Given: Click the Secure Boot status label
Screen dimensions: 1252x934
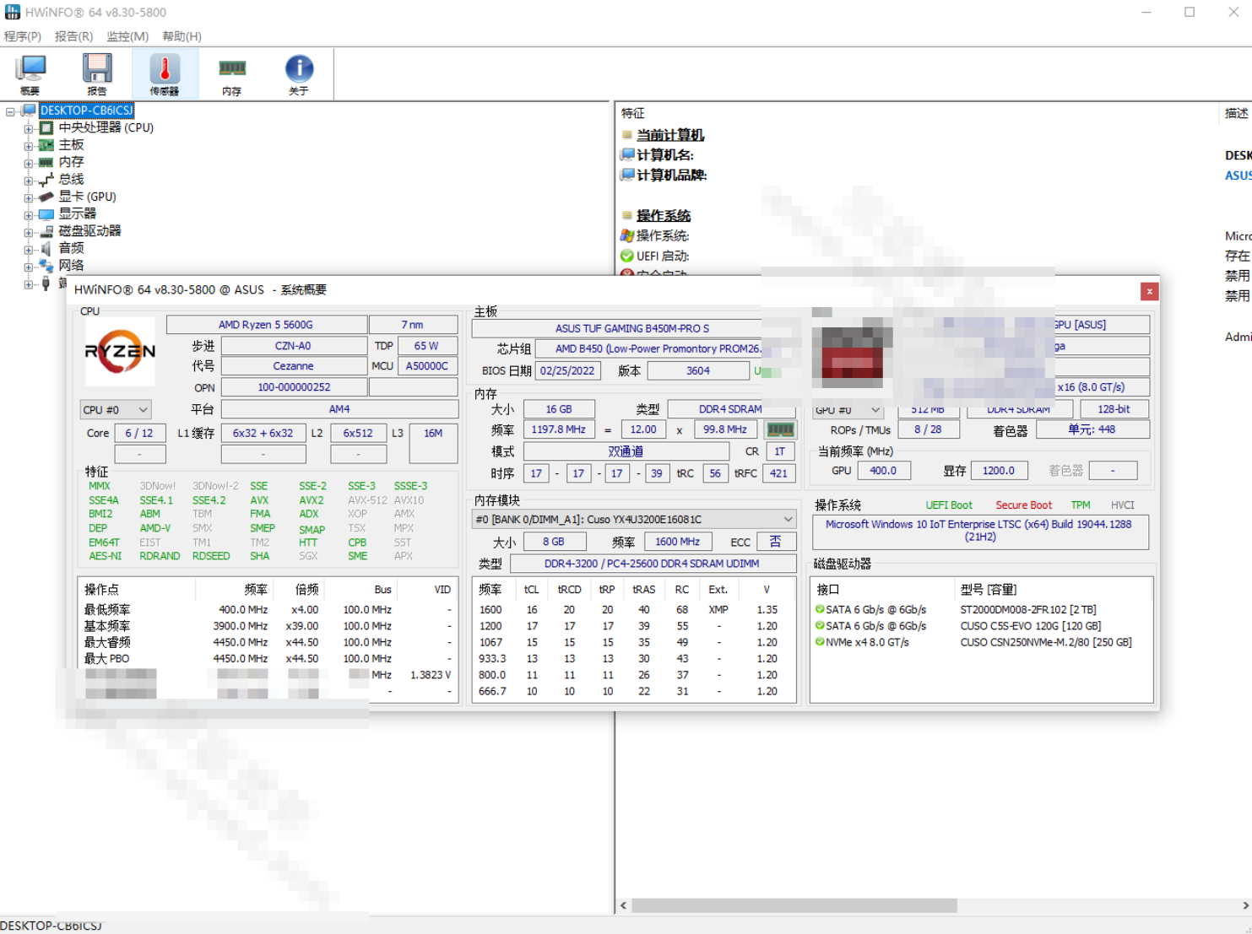Looking at the screenshot, I should click(1023, 505).
